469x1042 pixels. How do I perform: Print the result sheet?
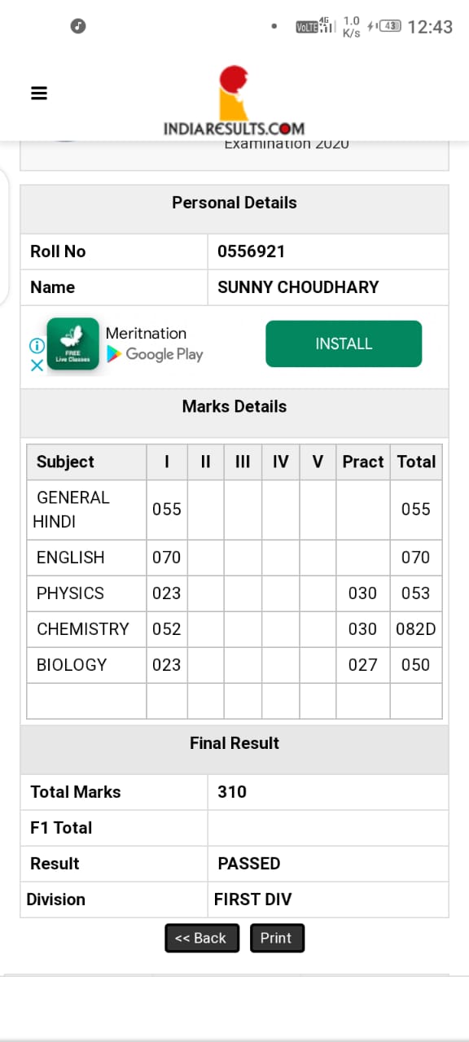[x=277, y=938]
